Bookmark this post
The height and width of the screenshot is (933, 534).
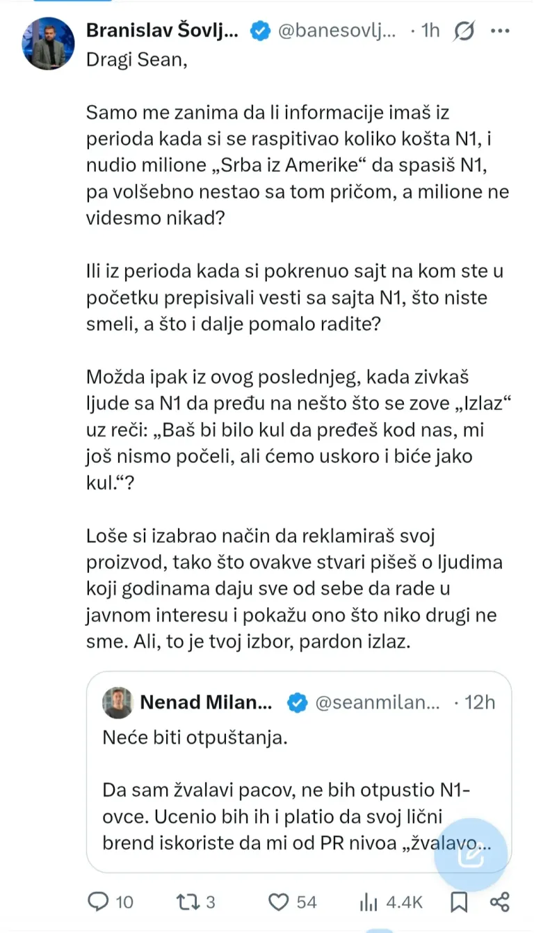point(459,902)
